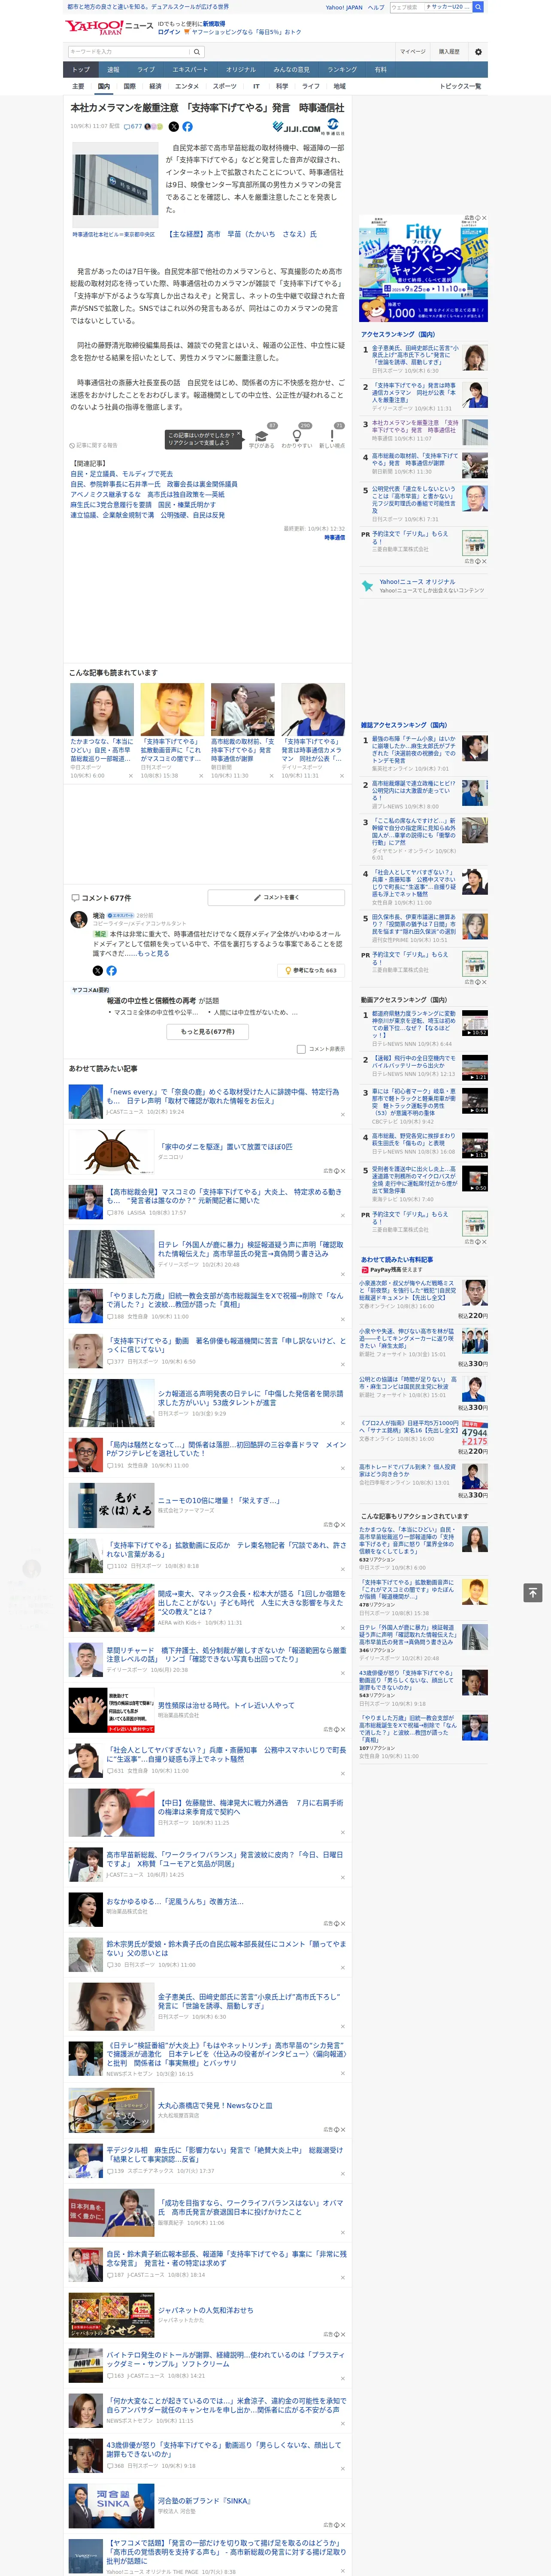
Task: Click the keyword search magnifier icon
Action: [197, 52]
